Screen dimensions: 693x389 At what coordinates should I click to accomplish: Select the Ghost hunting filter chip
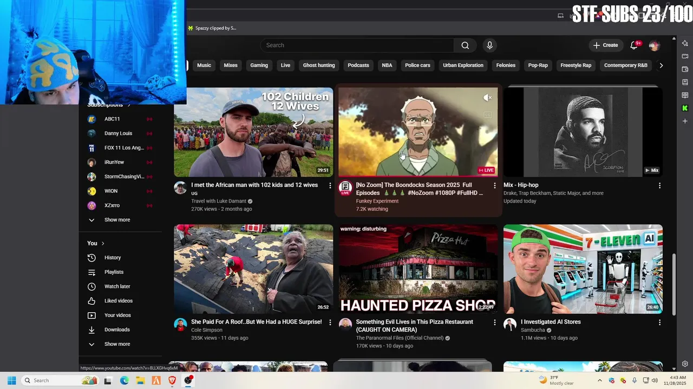tap(319, 65)
